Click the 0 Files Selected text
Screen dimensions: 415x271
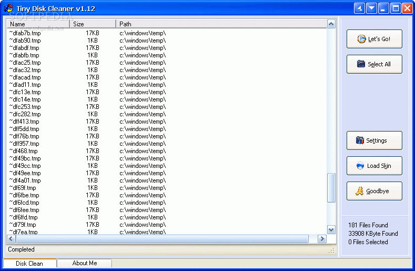tap(368, 242)
